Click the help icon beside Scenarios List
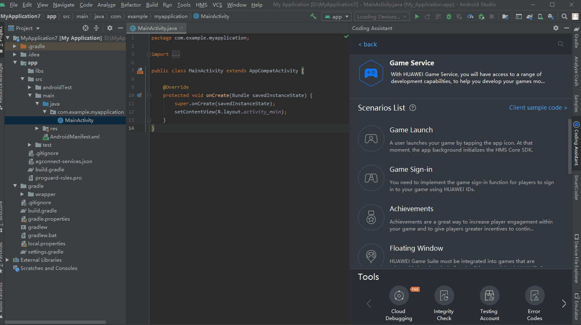581x325 pixels. 413,108
